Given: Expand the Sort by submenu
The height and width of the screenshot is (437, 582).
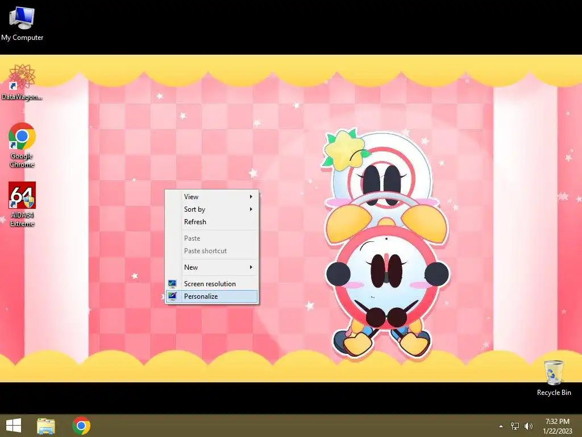Looking at the screenshot, I should pos(211,209).
